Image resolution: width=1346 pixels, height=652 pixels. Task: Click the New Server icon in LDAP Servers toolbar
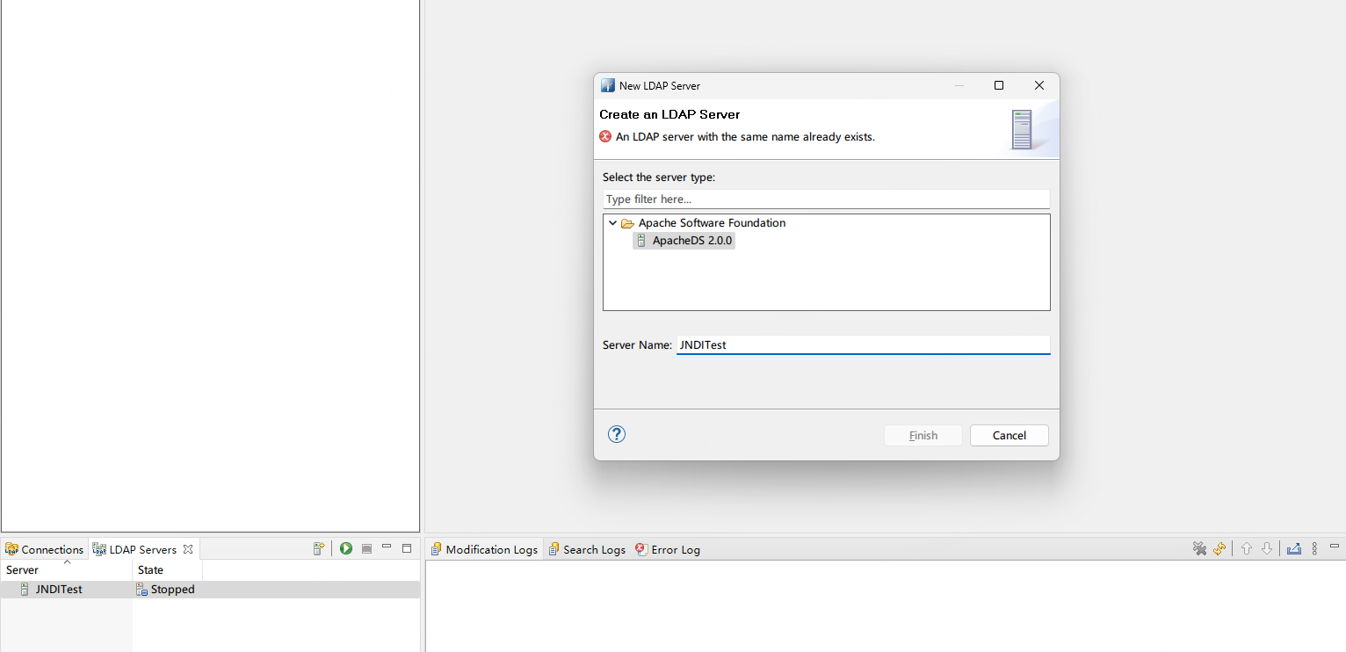point(319,548)
